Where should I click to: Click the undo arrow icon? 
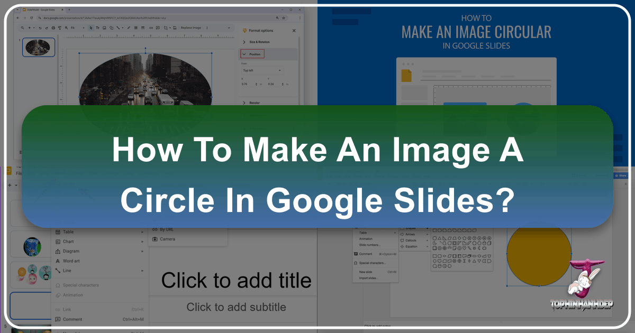point(40,27)
